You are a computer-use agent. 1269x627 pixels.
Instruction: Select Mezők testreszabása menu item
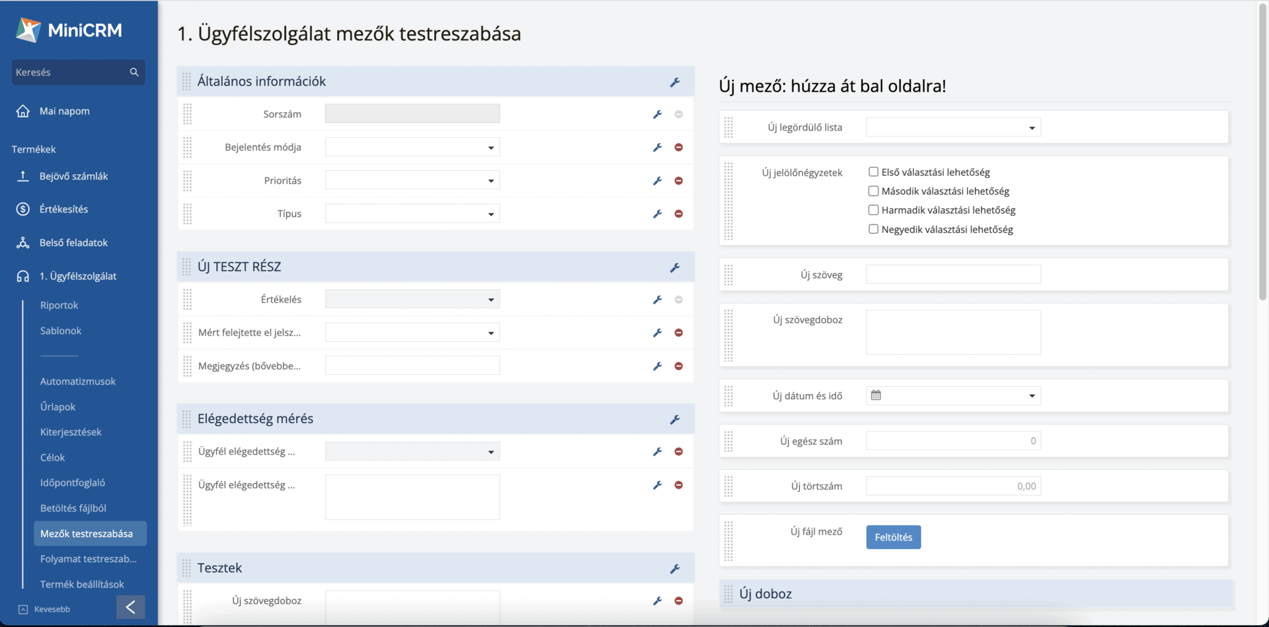coord(90,533)
